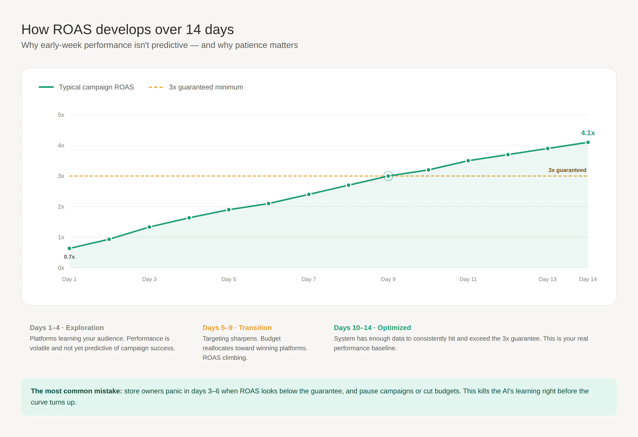Select the "3x guaranteed minimum" legend label
Viewport: 638px width, 437px height.
coord(206,87)
